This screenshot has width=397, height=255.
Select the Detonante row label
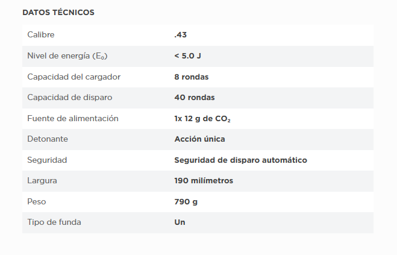(x=48, y=139)
